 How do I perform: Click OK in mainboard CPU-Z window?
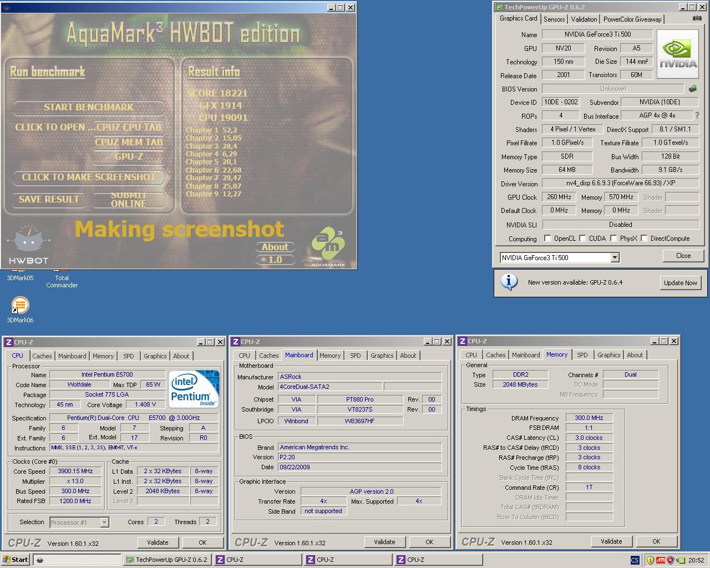pyautogui.click(x=429, y=542)
